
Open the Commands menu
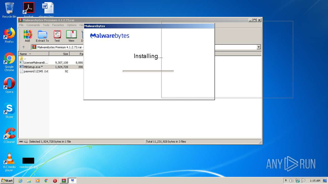(x=33, y=25)
